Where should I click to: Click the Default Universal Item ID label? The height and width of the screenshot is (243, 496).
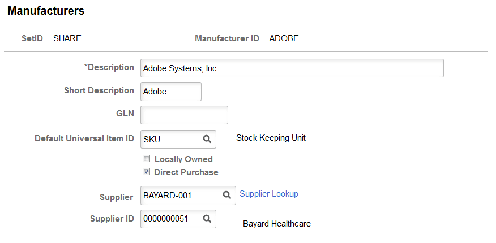click(84, 138)
